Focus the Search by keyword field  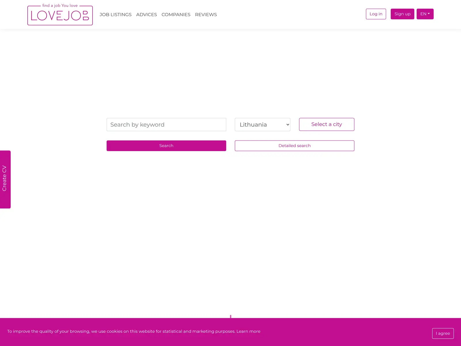(x=166, y=125)
